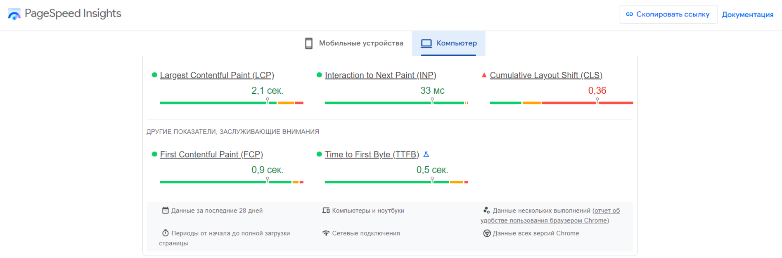Viewport: 782px width, 258px height.
Task: Click the 33 мс INP value
Action: click(x=432, y=90)
